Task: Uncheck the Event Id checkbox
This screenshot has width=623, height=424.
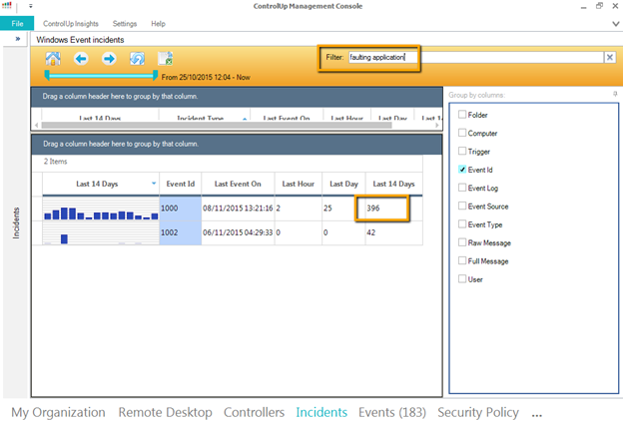Action: (462, 170)
